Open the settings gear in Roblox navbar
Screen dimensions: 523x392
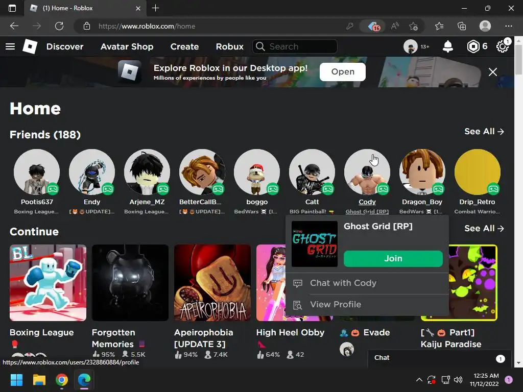[x=503, y=46]
